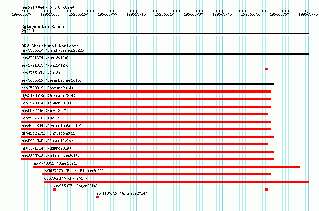Select the red esv3560809 variant bar
The height and width of the screenshot is (211, 319).
(146, 92)
